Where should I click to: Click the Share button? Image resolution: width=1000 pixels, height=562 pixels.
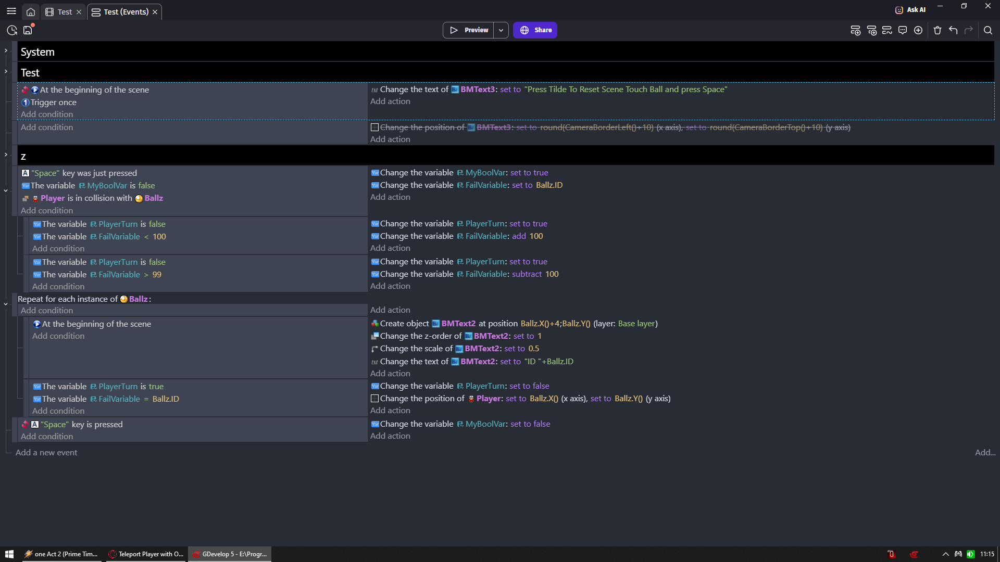535,30
